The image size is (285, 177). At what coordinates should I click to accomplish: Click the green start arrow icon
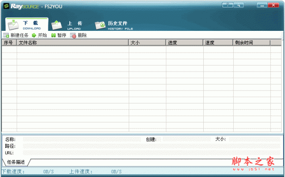[34, 35]
